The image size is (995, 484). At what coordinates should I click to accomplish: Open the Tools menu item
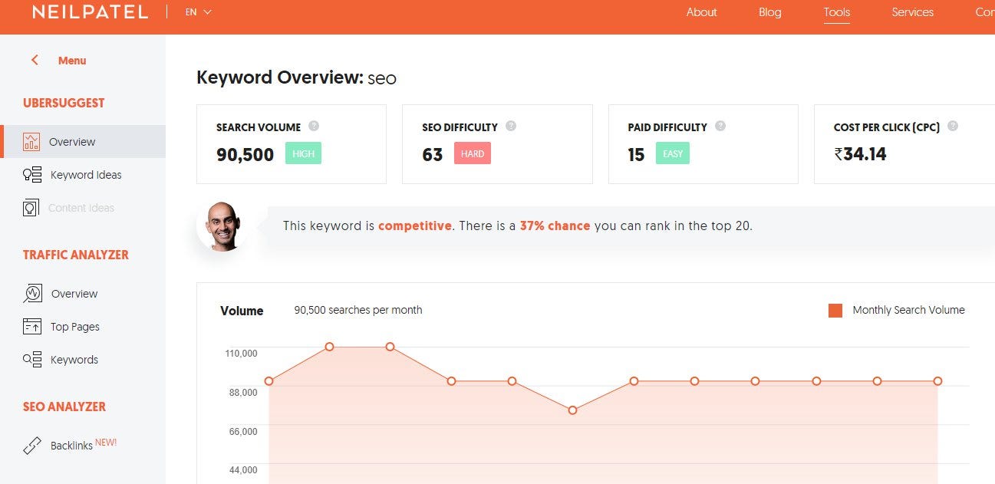837,12
